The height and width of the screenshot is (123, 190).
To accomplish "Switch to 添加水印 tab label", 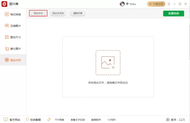I will pyautogui.click(x=16, y=60).
